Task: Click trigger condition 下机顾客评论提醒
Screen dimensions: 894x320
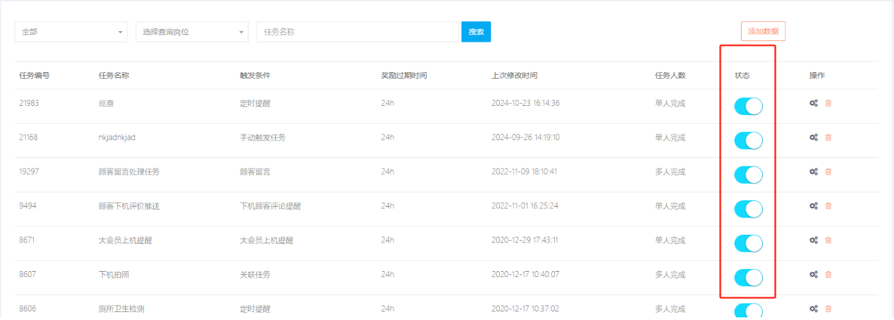Action: [270, 206]
